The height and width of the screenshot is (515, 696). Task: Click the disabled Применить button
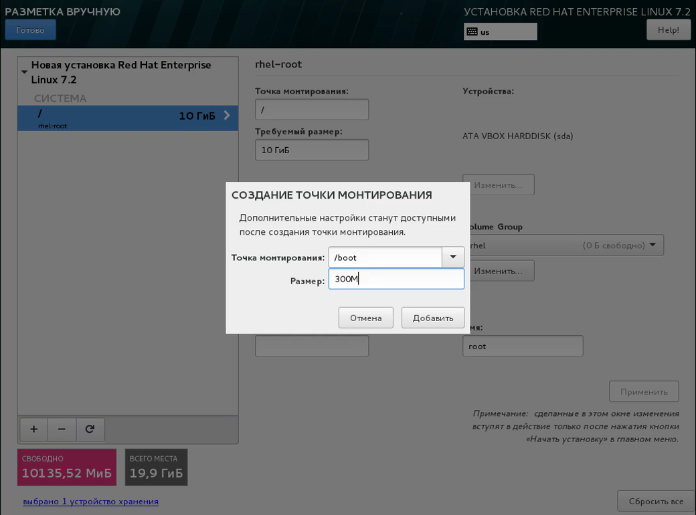point(644,392)
